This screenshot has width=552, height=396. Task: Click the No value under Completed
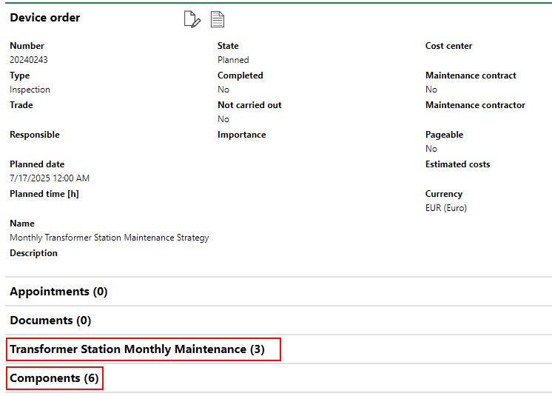(x=223, y=90)
